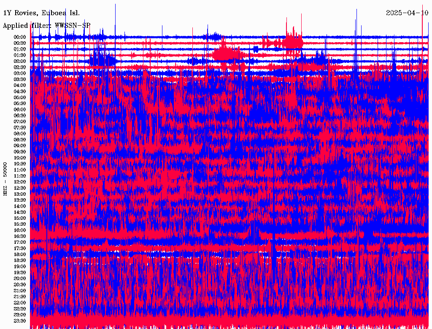The width and height of the screenshot is (432, 329).
Task: Select the 17:00 time row label
Action: (20, 243)
